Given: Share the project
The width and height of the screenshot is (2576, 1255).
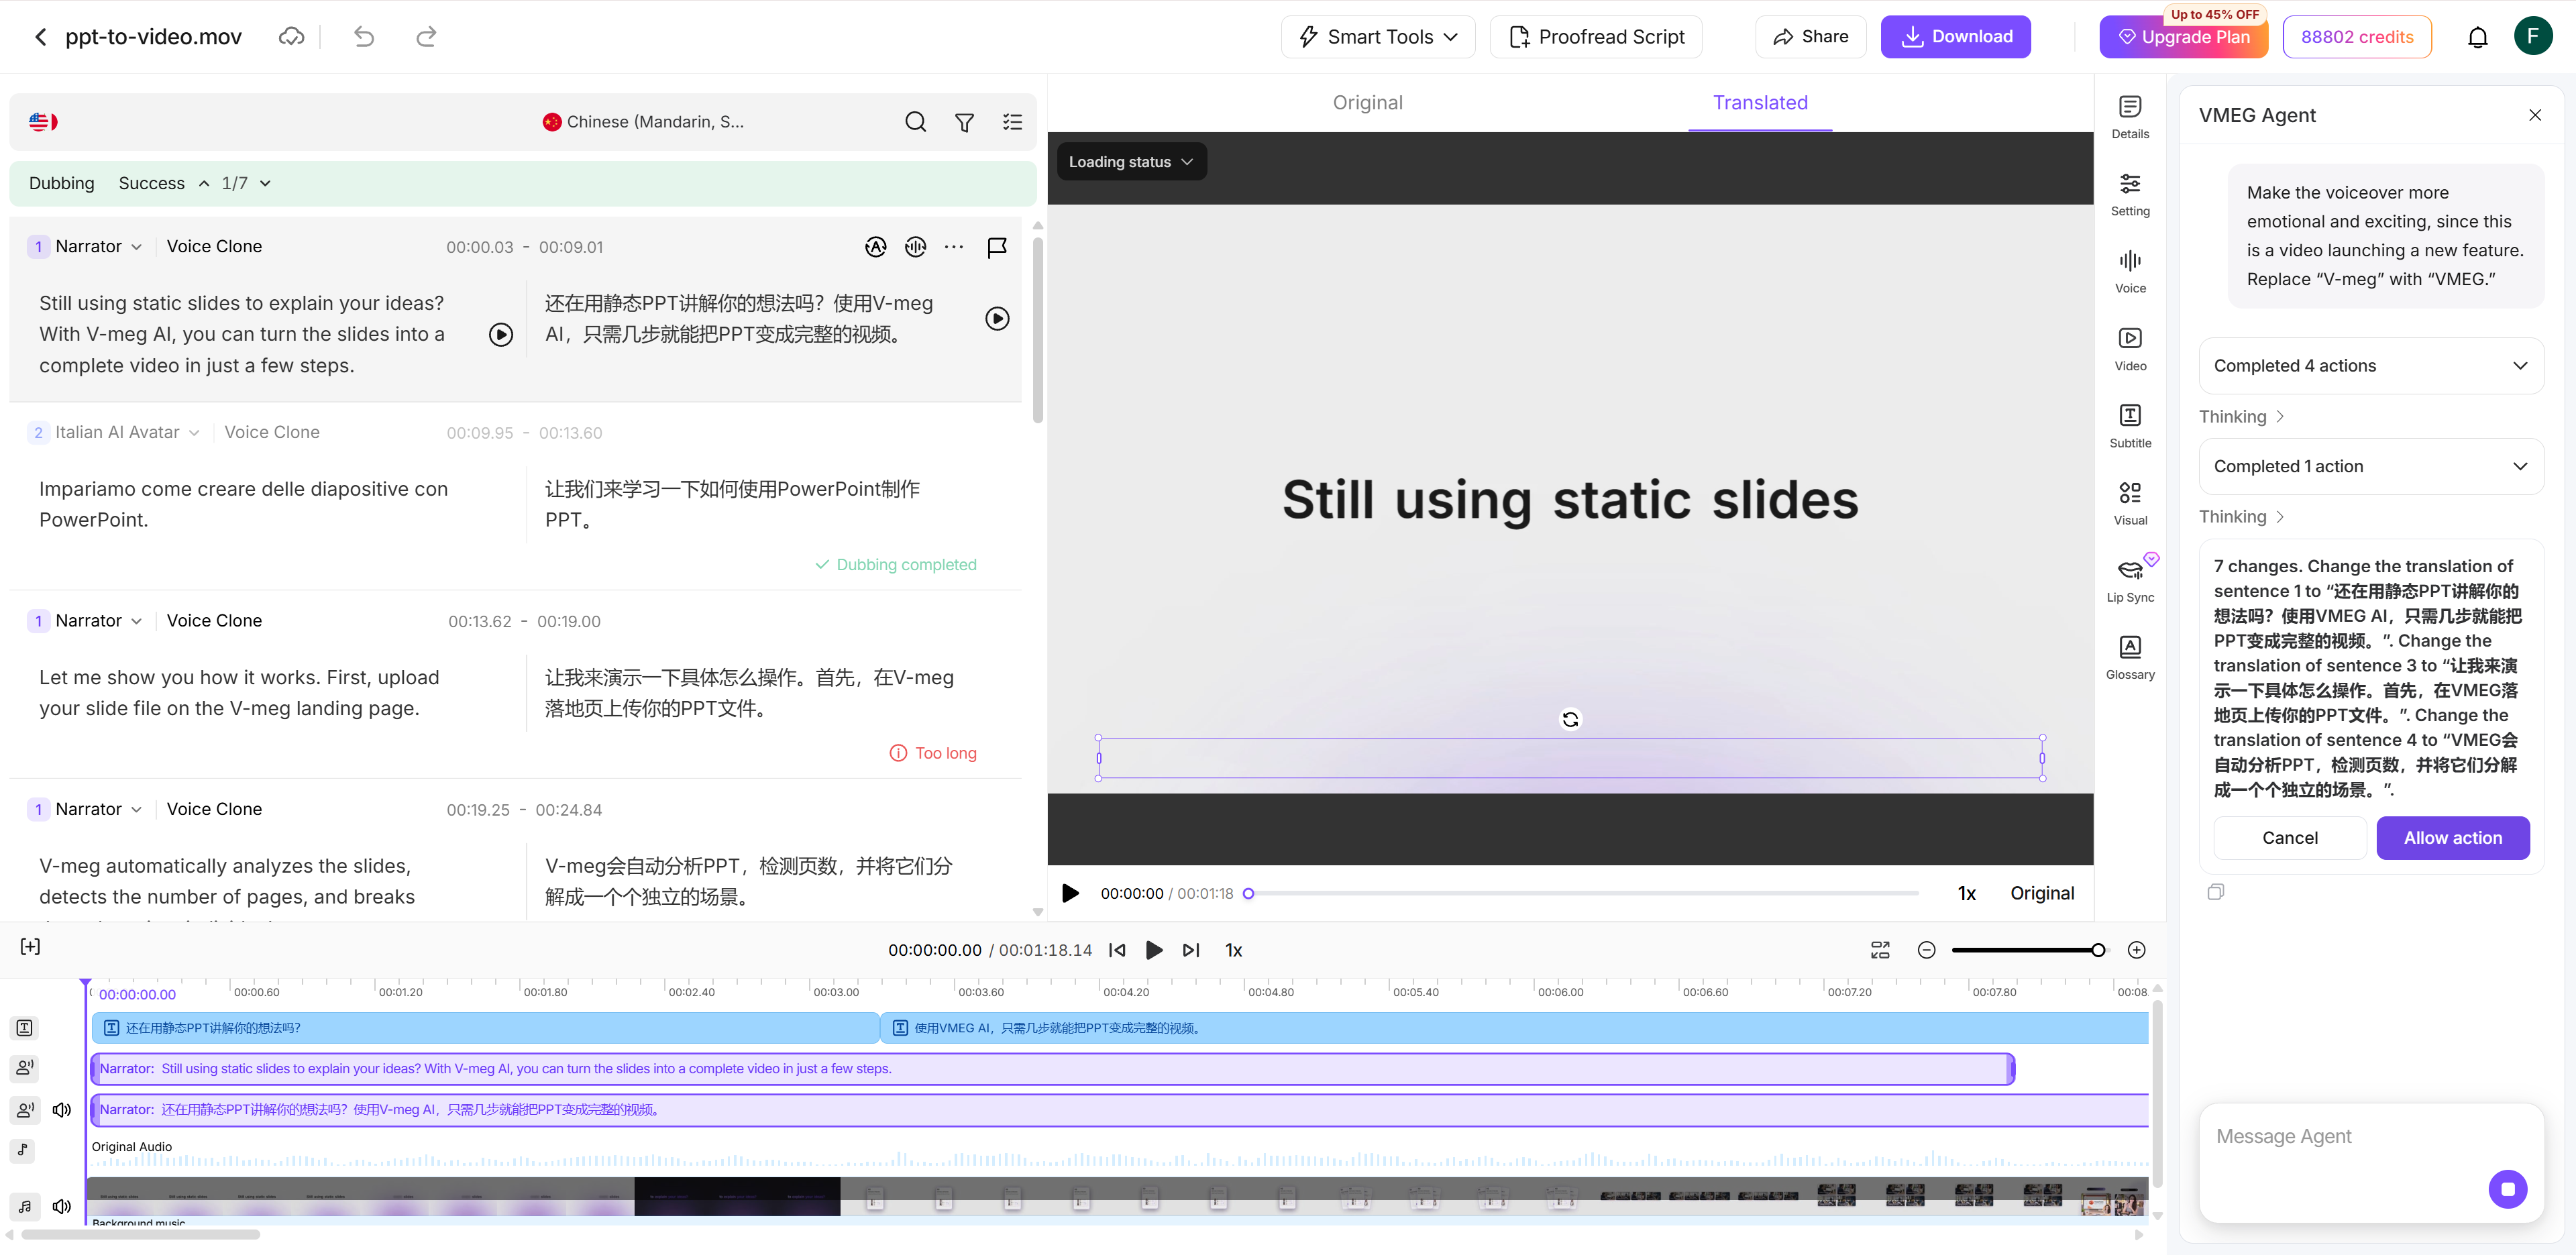Looking at the screenshot, I should (1810, 37).
